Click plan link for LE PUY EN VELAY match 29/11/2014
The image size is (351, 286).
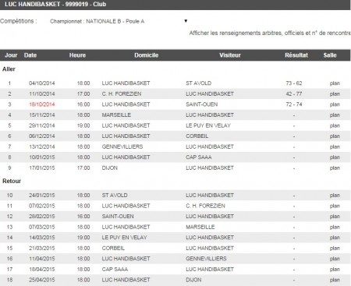tap(335, 125)
